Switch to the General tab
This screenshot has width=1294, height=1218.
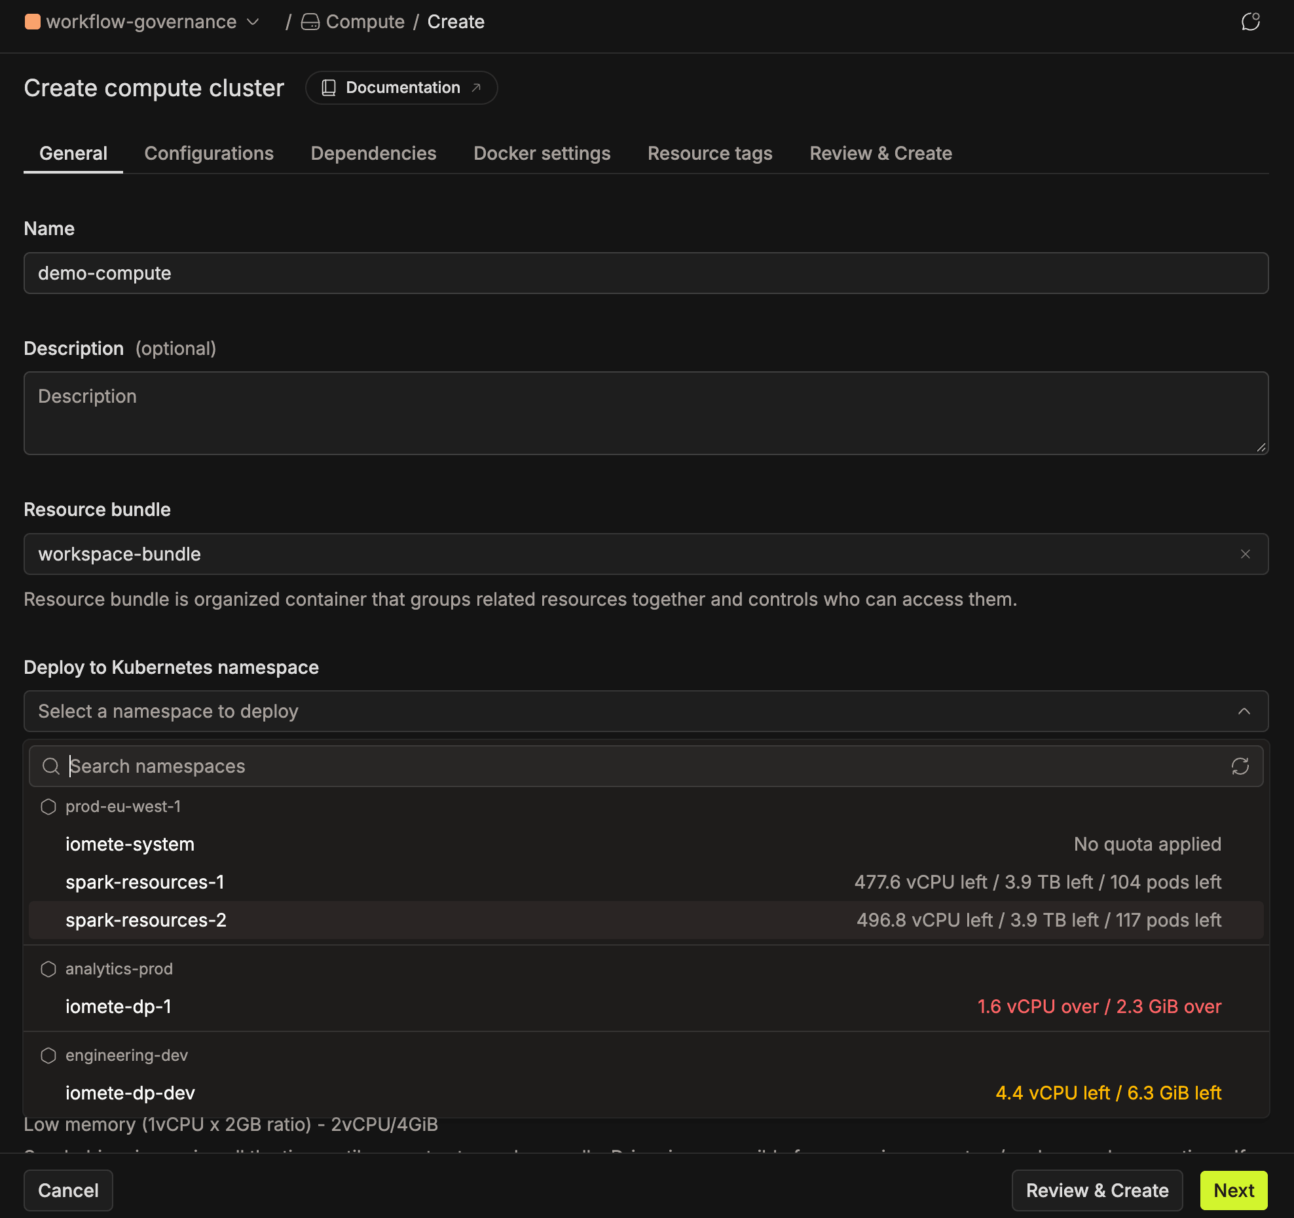pos(73,153)
